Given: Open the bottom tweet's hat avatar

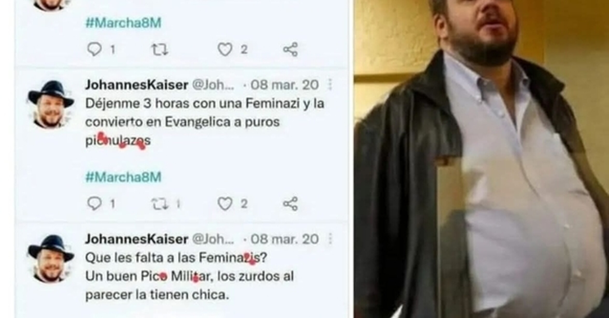Looking at the screenshot, I should click(51, 259).
